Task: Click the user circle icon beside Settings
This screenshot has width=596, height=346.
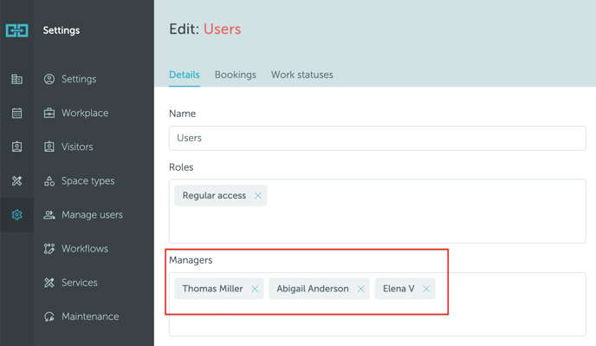Action: (49, 79)
